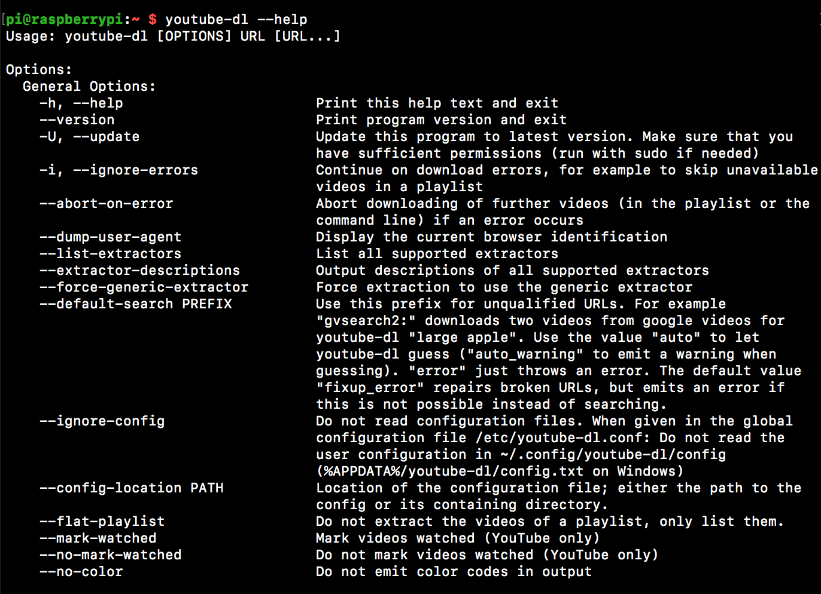Click the -h, --help option
The height and width of the screenshot is (594, 821).
(81, 103)
